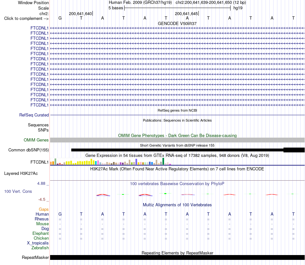The width and height of the screenshot is (305, 265).
Task: Click the Human alignment row label
Action: [x=42, y=214]
